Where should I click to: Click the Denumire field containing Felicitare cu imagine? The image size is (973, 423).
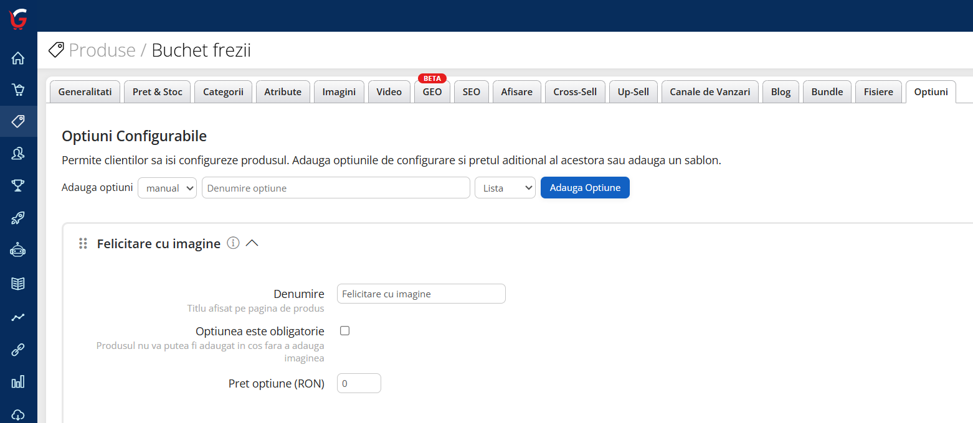[x=421, y=294]
